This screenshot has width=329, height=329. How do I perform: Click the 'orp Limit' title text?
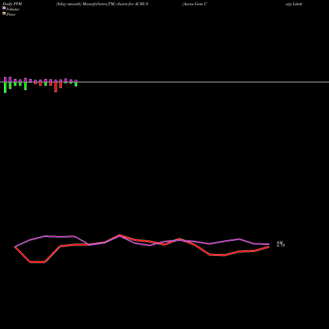(x=294, y=4)
